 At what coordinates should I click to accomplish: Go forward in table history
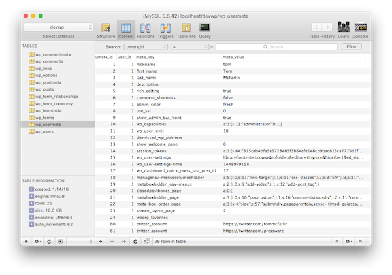pyautogui.click(x=327, y=27)
